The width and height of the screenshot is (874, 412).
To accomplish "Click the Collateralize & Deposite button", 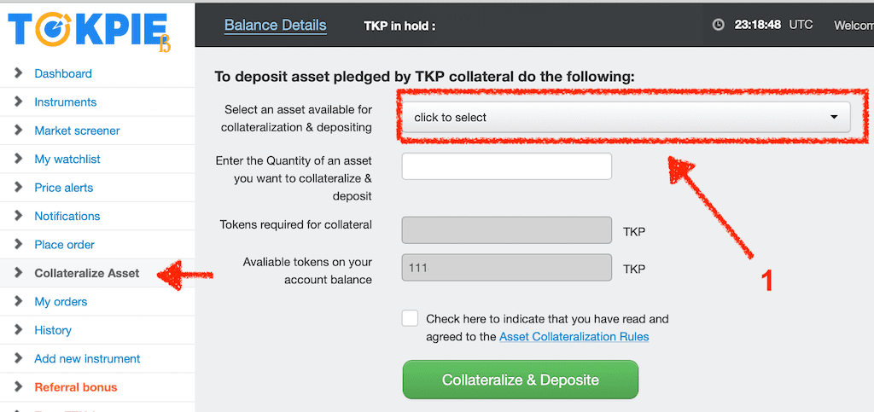I will tap(520, 380).
